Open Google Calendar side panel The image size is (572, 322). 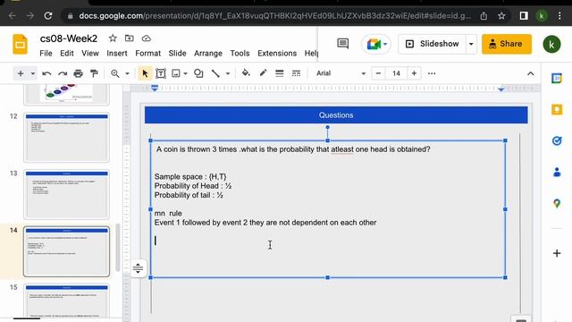click(x=557, y=78)
